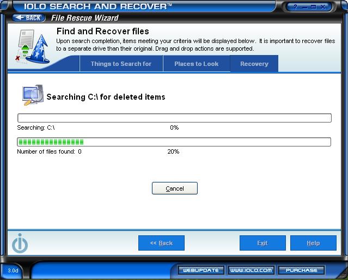Image resolution: width=348 pixels, height=280 pixels.
Task: Click the wizard hat document icon
Action: (33, 47)
